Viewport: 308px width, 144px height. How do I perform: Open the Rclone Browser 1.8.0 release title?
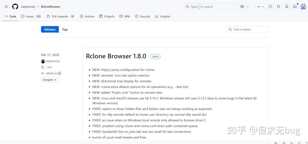click(116, 56)
